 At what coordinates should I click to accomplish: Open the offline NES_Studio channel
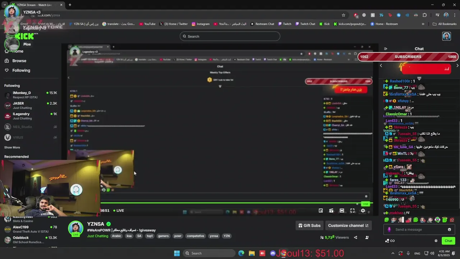[31, 127]
